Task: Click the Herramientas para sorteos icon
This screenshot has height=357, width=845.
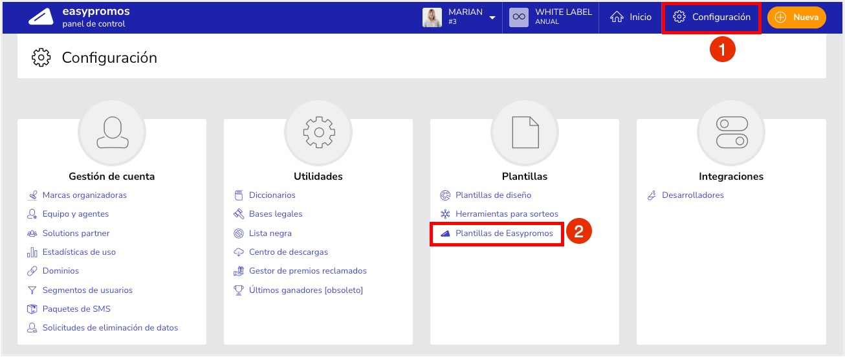Action: pyautogui.click(x=445, y=214)
